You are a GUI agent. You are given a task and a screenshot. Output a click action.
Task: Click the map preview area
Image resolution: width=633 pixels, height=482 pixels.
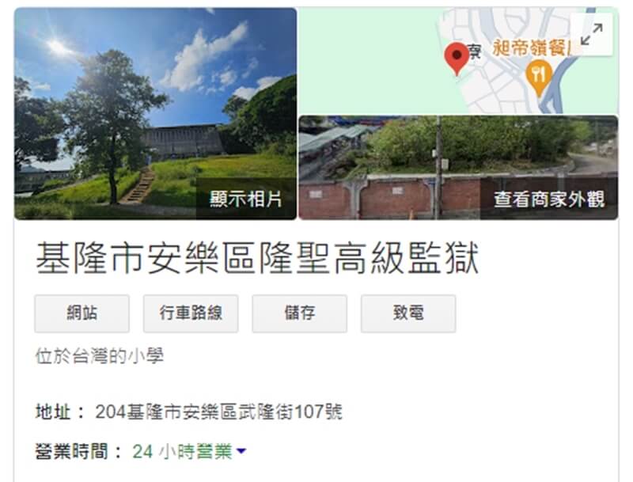tap(458, 61)
